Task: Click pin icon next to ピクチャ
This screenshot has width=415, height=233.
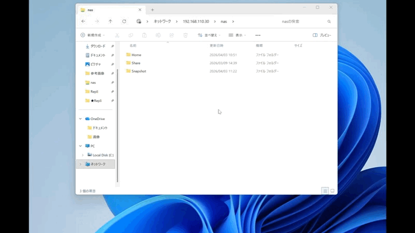Action: click(x=113, y=64)
